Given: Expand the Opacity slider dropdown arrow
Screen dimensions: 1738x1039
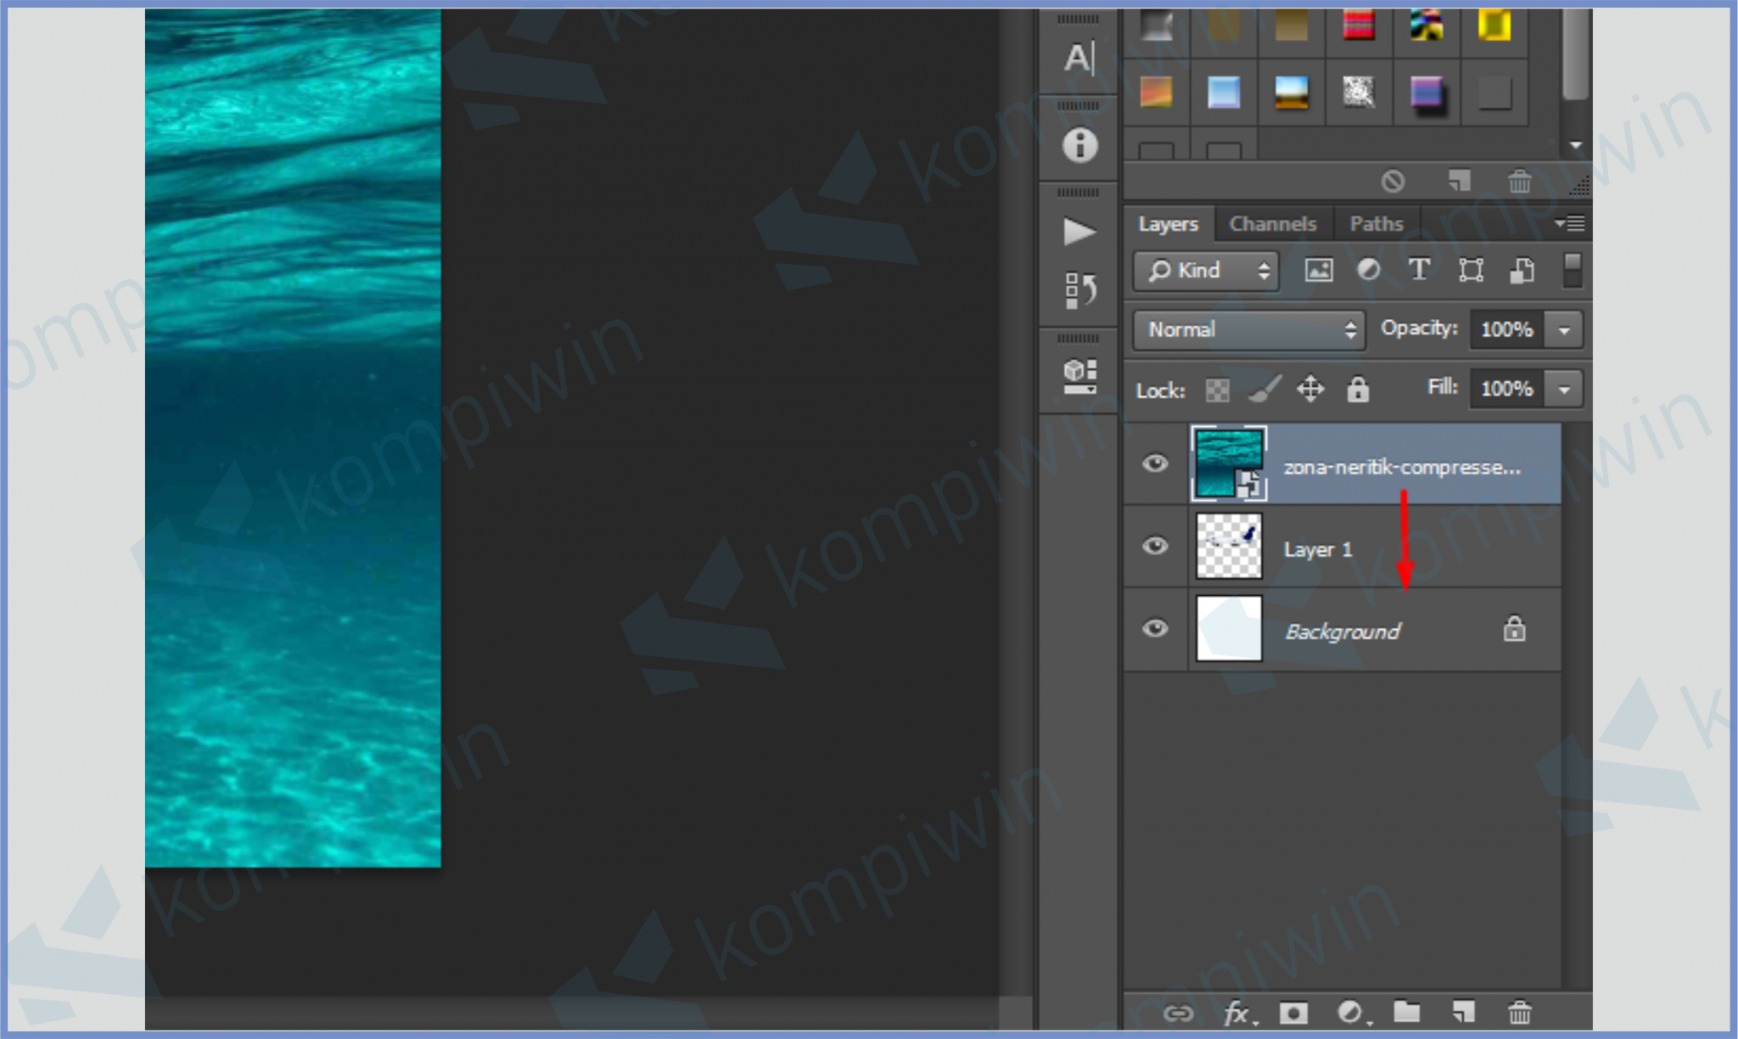Looking at the screenshot, I should click(1564, 329).
